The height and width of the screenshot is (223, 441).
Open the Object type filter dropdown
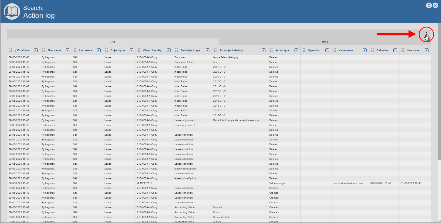[131, 50]
